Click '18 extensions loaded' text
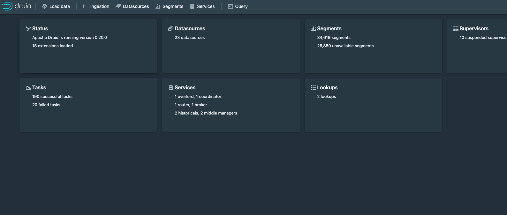This screenshot has height=215, width=507. point(53,46)
